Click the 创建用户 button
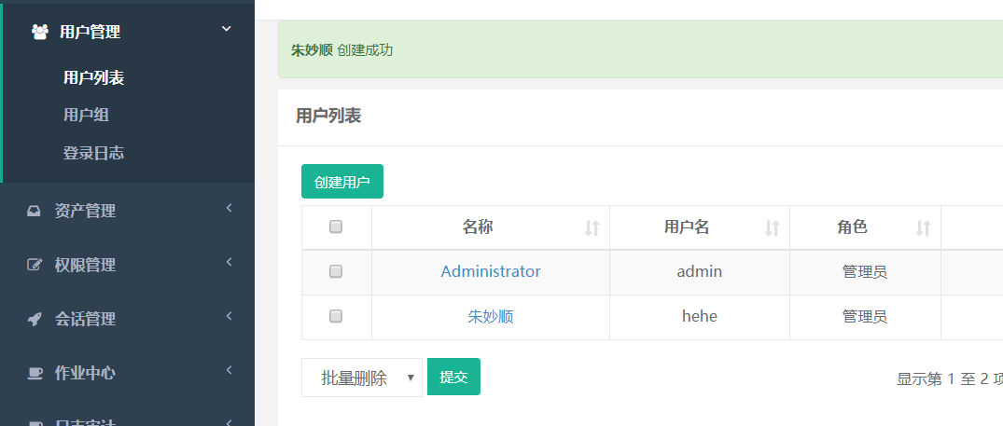Image resolution: width=1003 pixels, height=426 pixels. click(341, 182)
